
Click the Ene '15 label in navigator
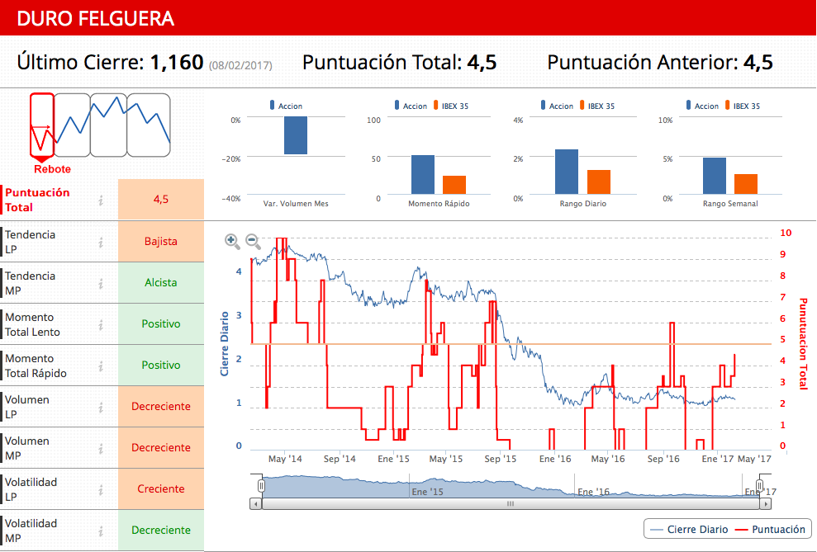(427, 492)
